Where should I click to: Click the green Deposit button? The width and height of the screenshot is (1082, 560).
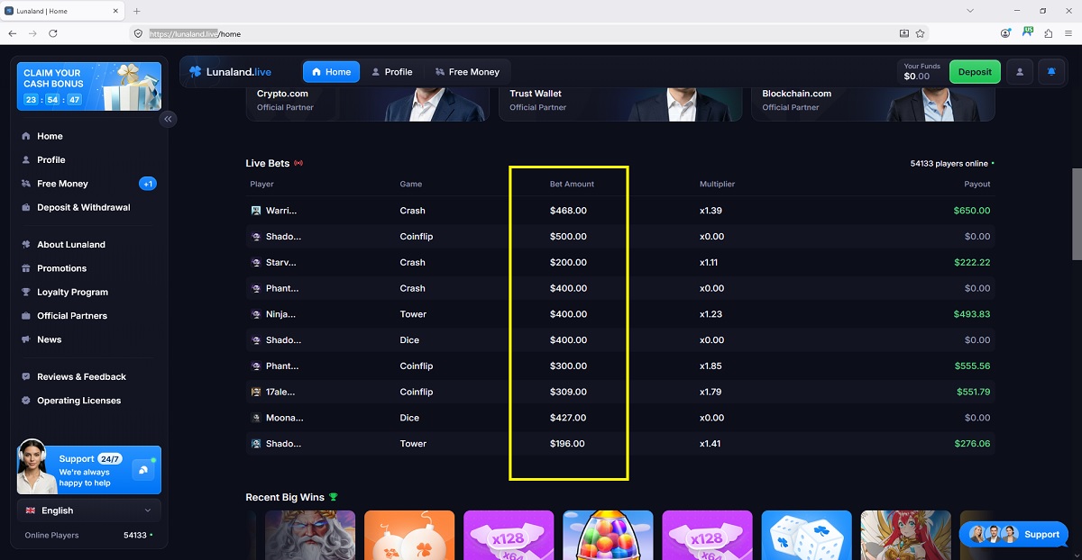(975, 72)
